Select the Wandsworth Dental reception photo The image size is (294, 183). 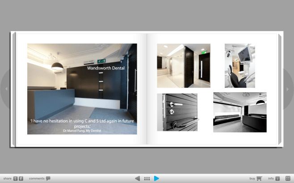[82, 89]
